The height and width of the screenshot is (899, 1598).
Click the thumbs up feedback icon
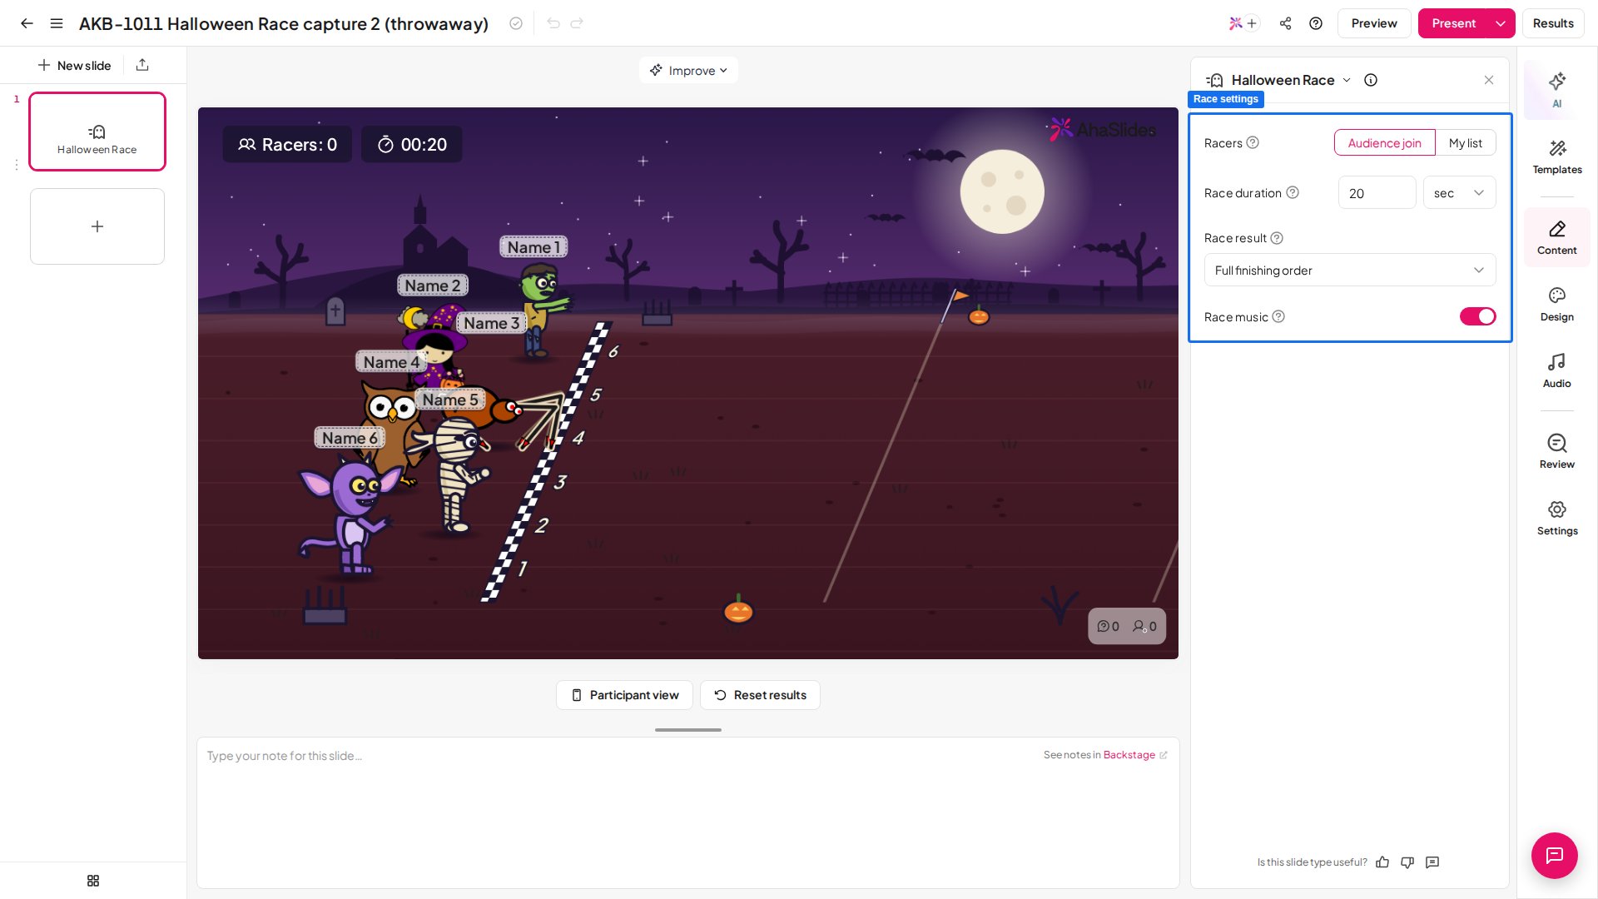(x=1382, y=862)
